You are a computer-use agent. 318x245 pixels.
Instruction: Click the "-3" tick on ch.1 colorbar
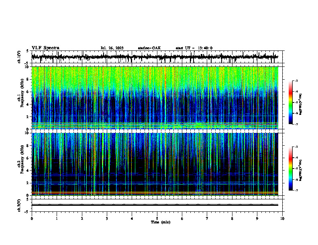pyautogui.click(x=296, y=80)
